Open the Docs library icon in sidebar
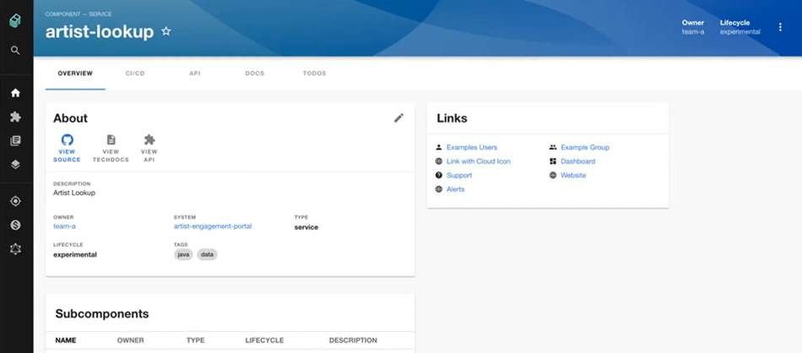 (15, 141)
